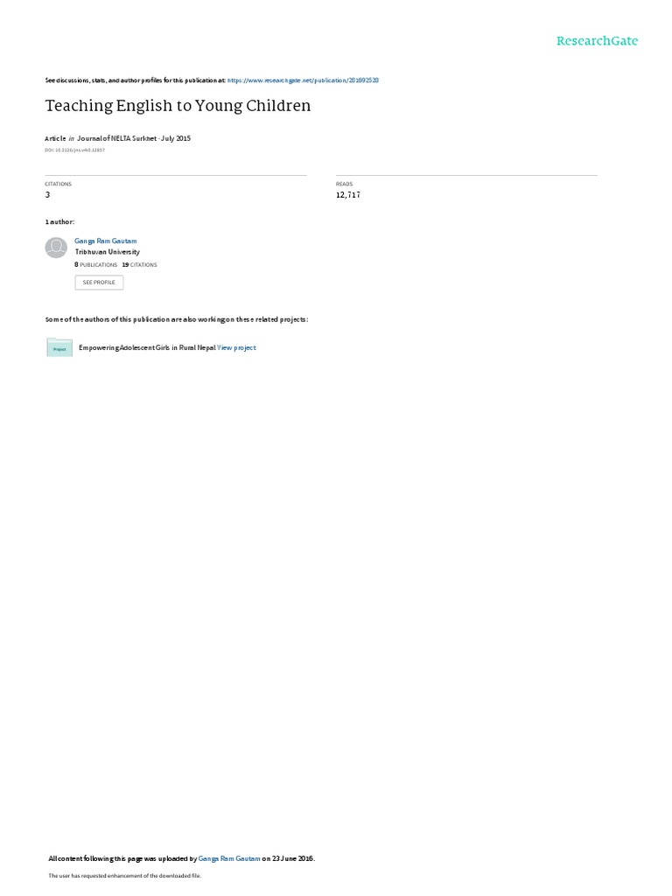Click the citations count of 3
672x896 pixels.
pyautogui.click(x=47, y=195)
